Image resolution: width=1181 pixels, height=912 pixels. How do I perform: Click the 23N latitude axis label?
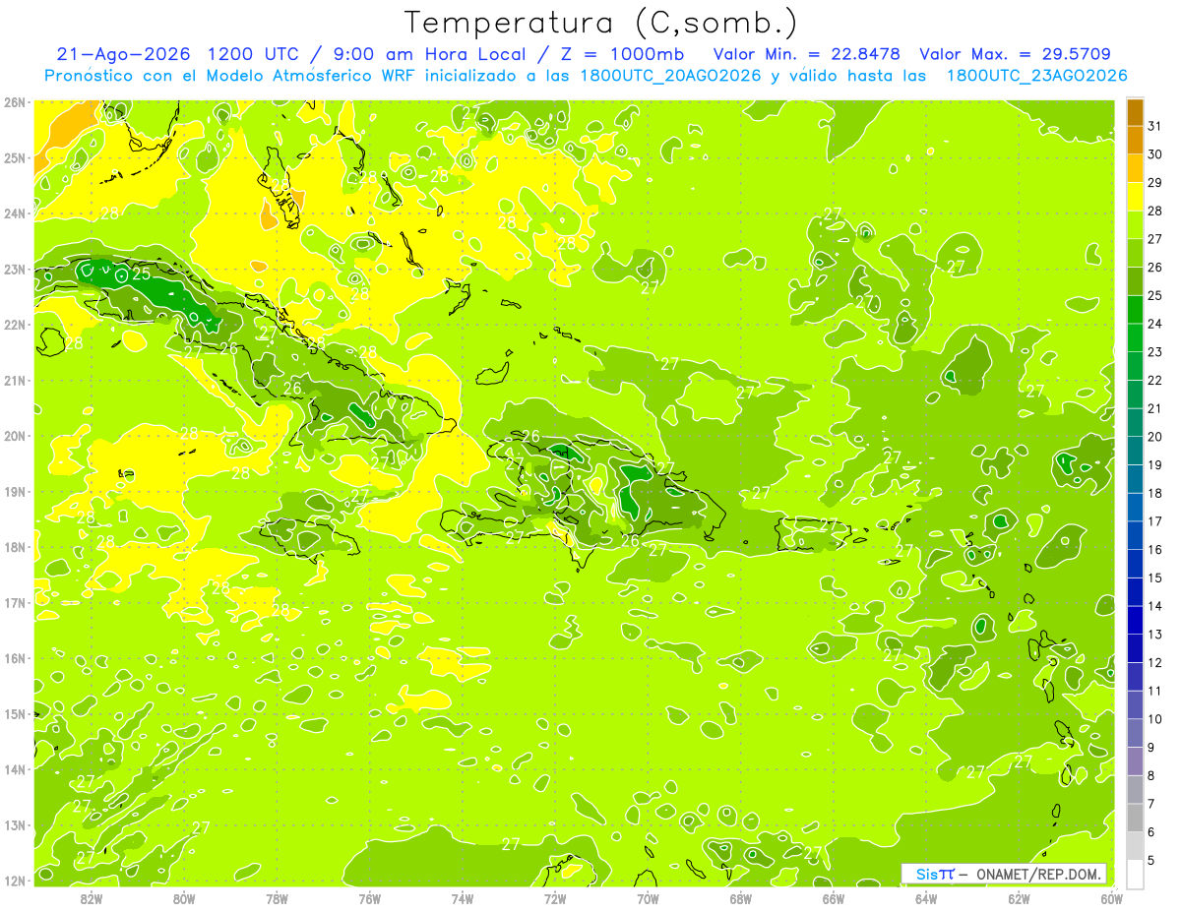click(16, 270)
